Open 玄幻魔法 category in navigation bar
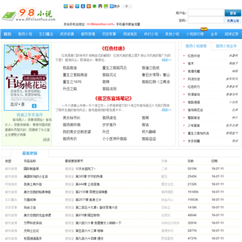 click(46, 34)
